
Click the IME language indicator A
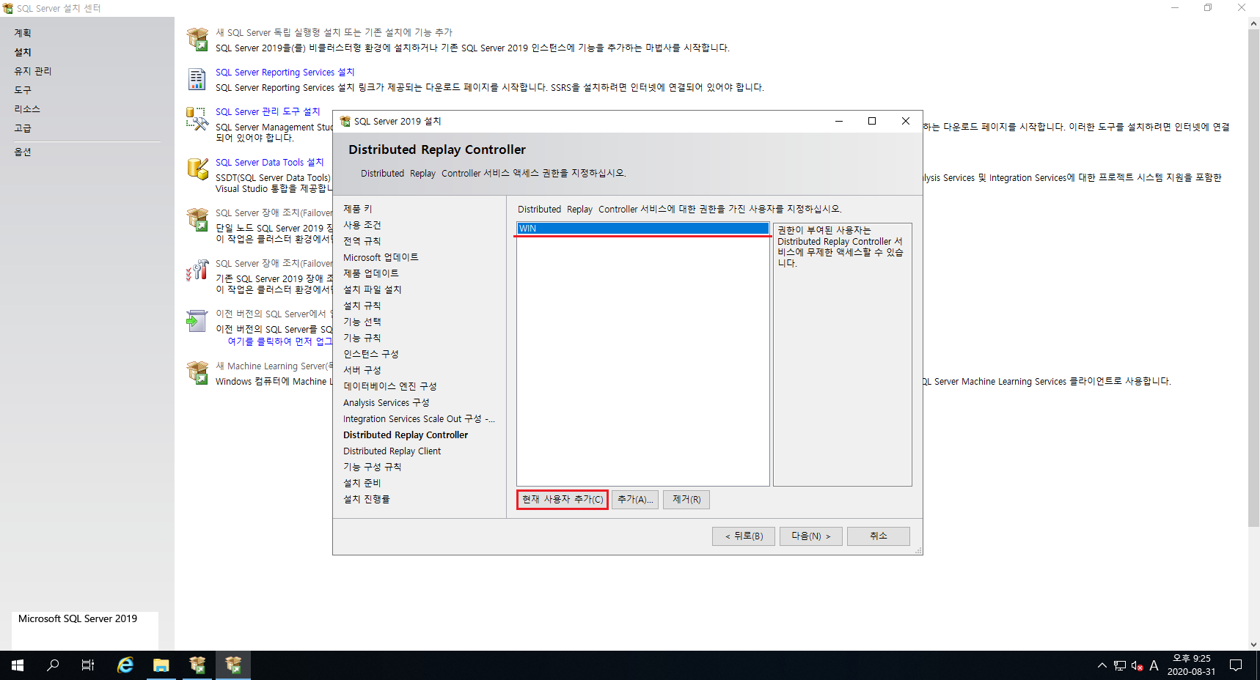[1154, 665]
